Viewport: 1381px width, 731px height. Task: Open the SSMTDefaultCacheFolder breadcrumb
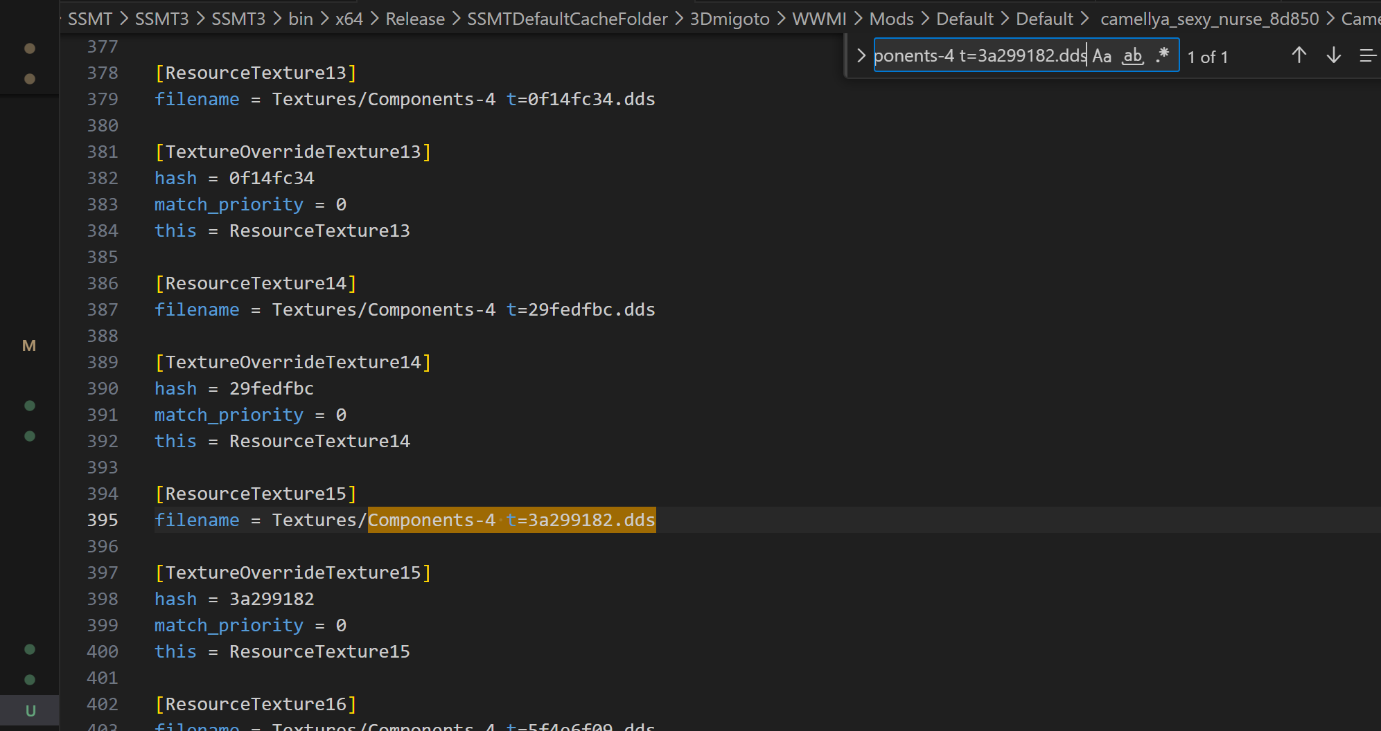pos(567,19)
